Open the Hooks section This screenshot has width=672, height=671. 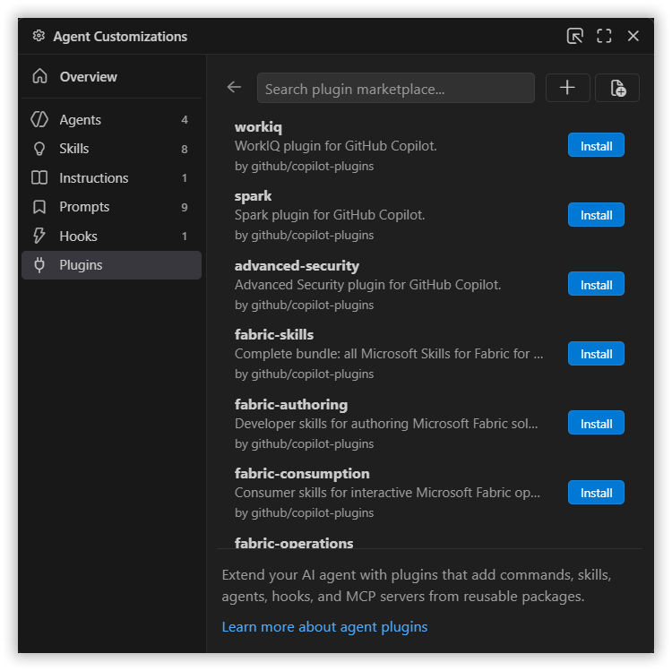111,237
